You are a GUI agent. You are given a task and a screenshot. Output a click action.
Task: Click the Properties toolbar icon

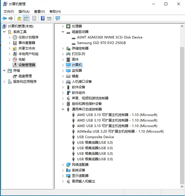click(34, 18)
